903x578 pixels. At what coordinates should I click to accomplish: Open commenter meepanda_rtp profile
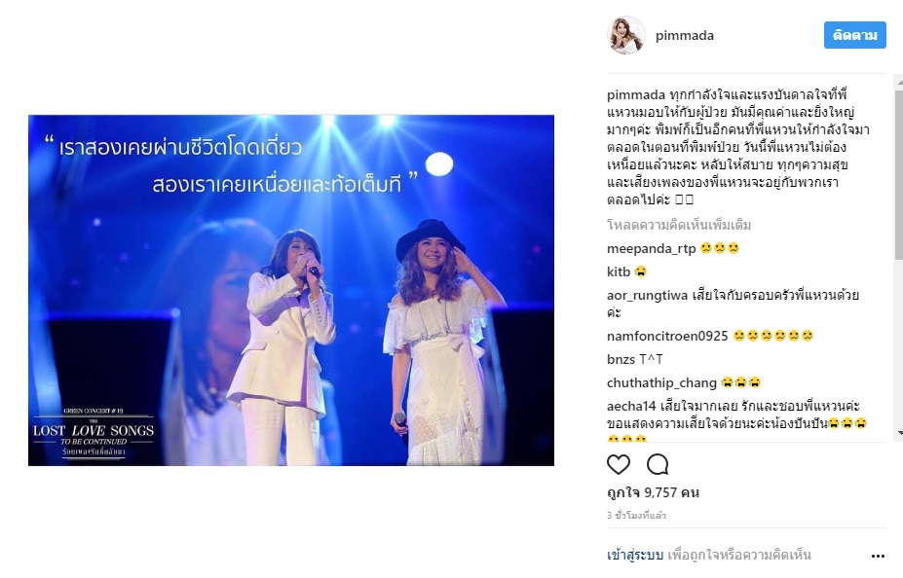click(x=652, y=248)
